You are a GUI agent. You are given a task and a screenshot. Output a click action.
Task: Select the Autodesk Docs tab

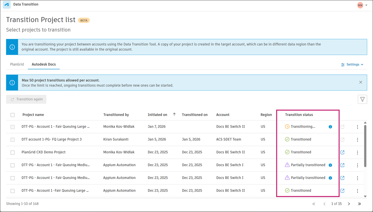[44, 64]
